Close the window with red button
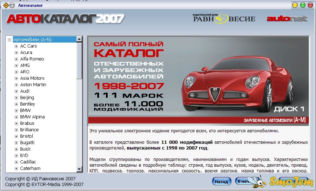Image resolution: width=316 pixels, height=191 pixels. click(311, 5)
